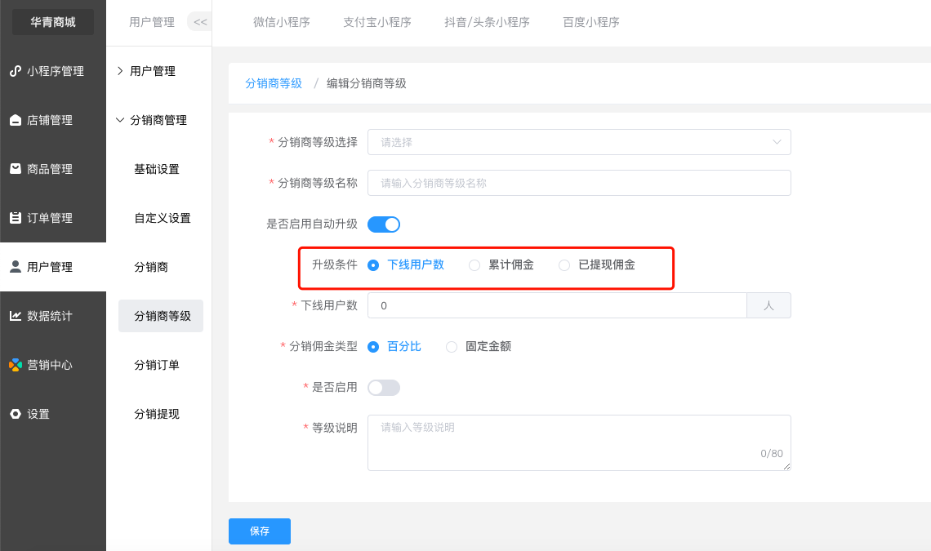Click the 保存 button

coord(259,531)
